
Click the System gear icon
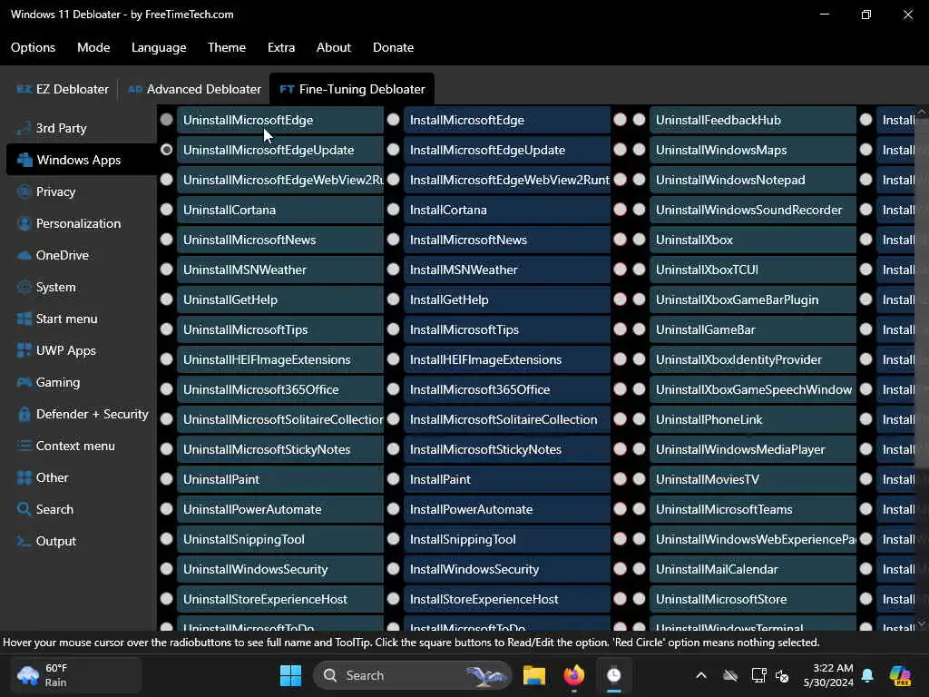pos(24,287)
